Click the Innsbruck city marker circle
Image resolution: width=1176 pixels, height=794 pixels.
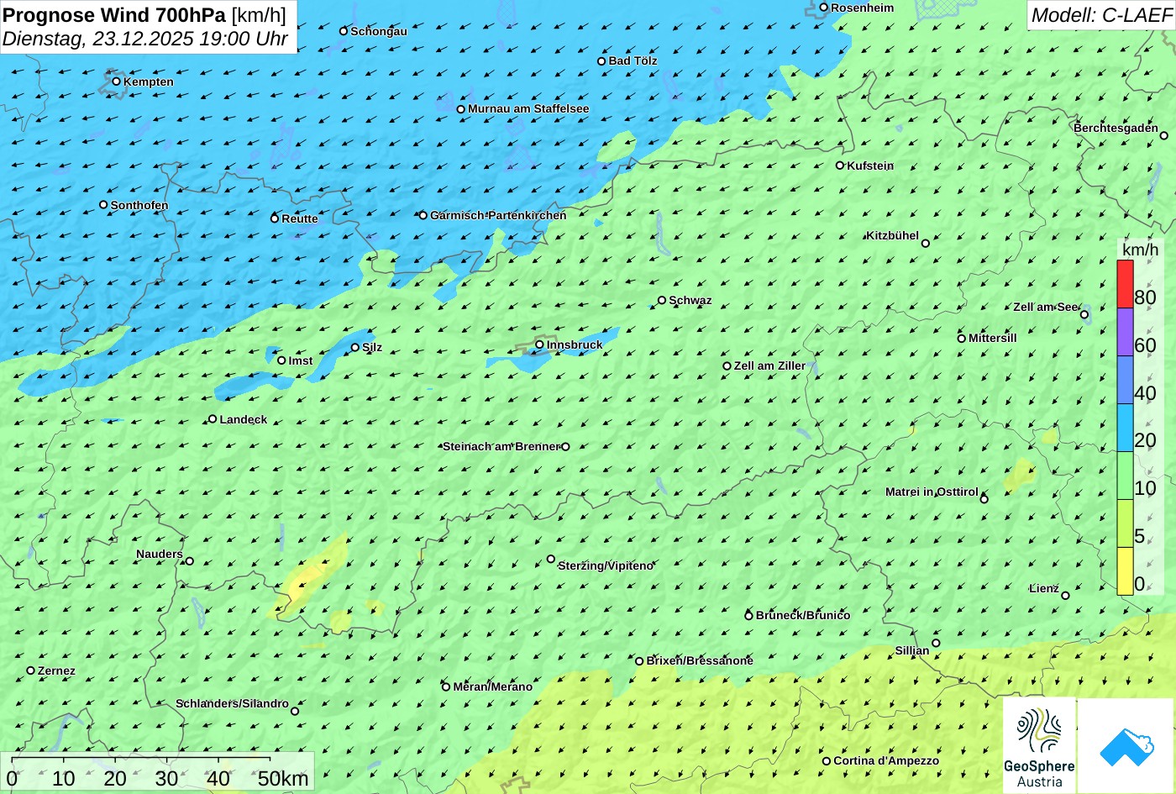click(x=539, y=344)
